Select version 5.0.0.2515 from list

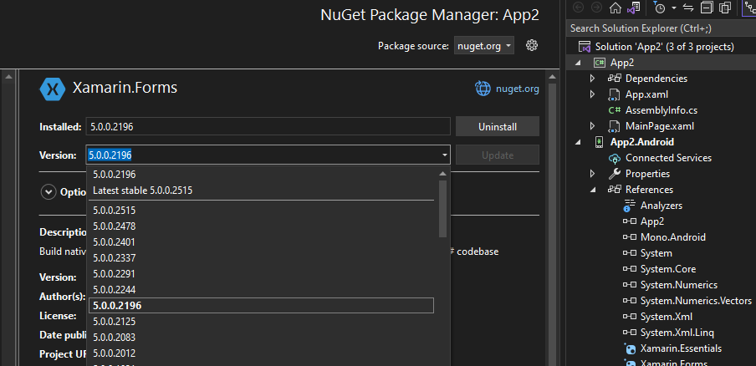(x=114, y=210)
